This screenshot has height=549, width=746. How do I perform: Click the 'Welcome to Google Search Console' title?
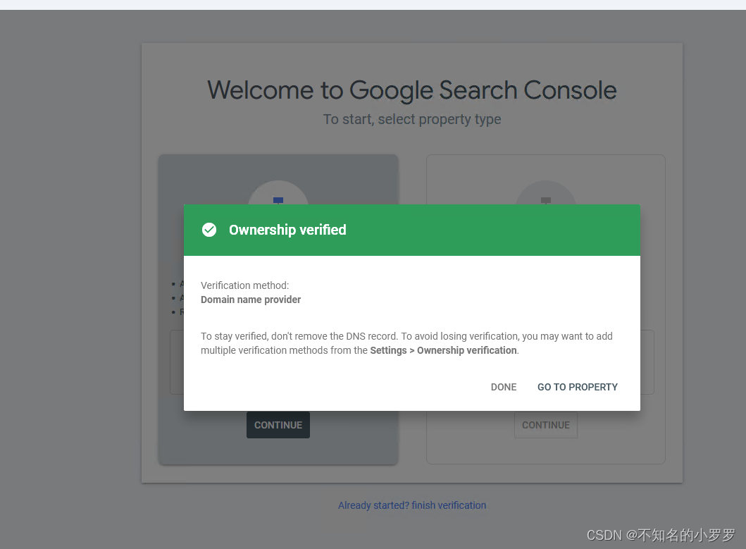pyautogui.click(x=412, y=90)
